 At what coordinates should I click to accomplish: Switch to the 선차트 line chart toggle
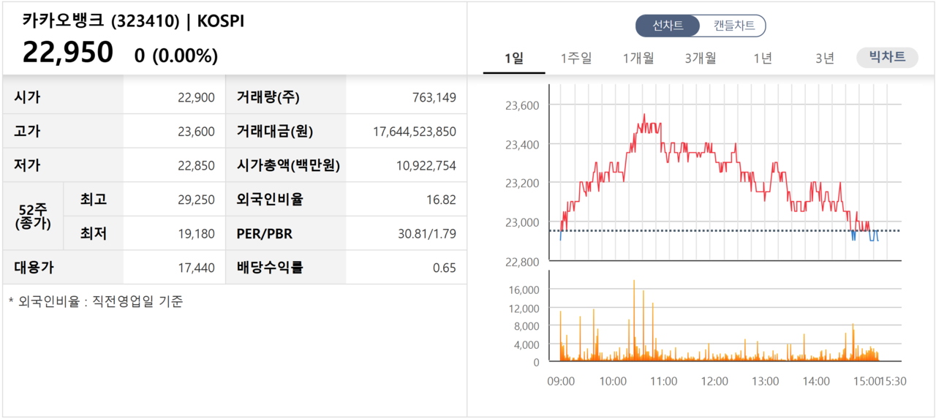tap(668, 26)
